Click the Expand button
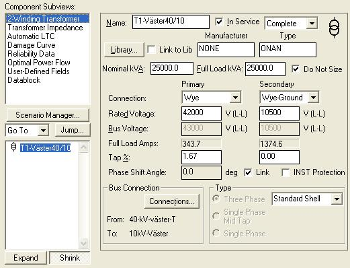350x268 pixels. pos(26,258)
